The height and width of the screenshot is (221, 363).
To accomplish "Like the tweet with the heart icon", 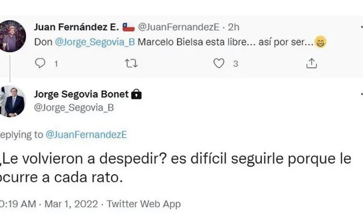I will click(219, 63).
